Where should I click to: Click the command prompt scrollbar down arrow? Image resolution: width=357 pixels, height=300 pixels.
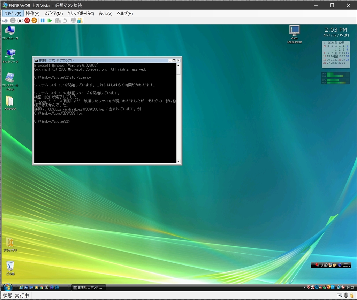coord(178,161)
